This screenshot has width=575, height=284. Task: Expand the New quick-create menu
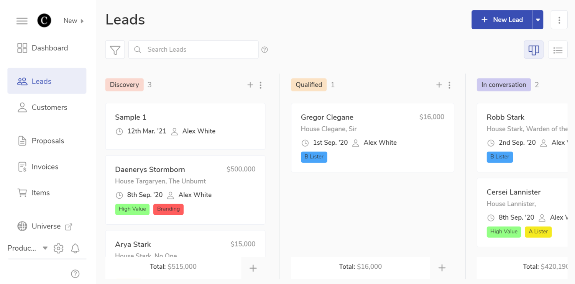click(74, 21)
